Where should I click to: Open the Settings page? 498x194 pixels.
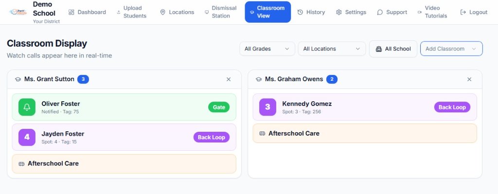pyautogui.click(x=351, y=12)
